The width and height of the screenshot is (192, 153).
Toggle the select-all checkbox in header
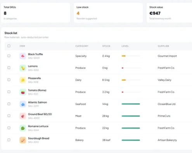point(9,46)
